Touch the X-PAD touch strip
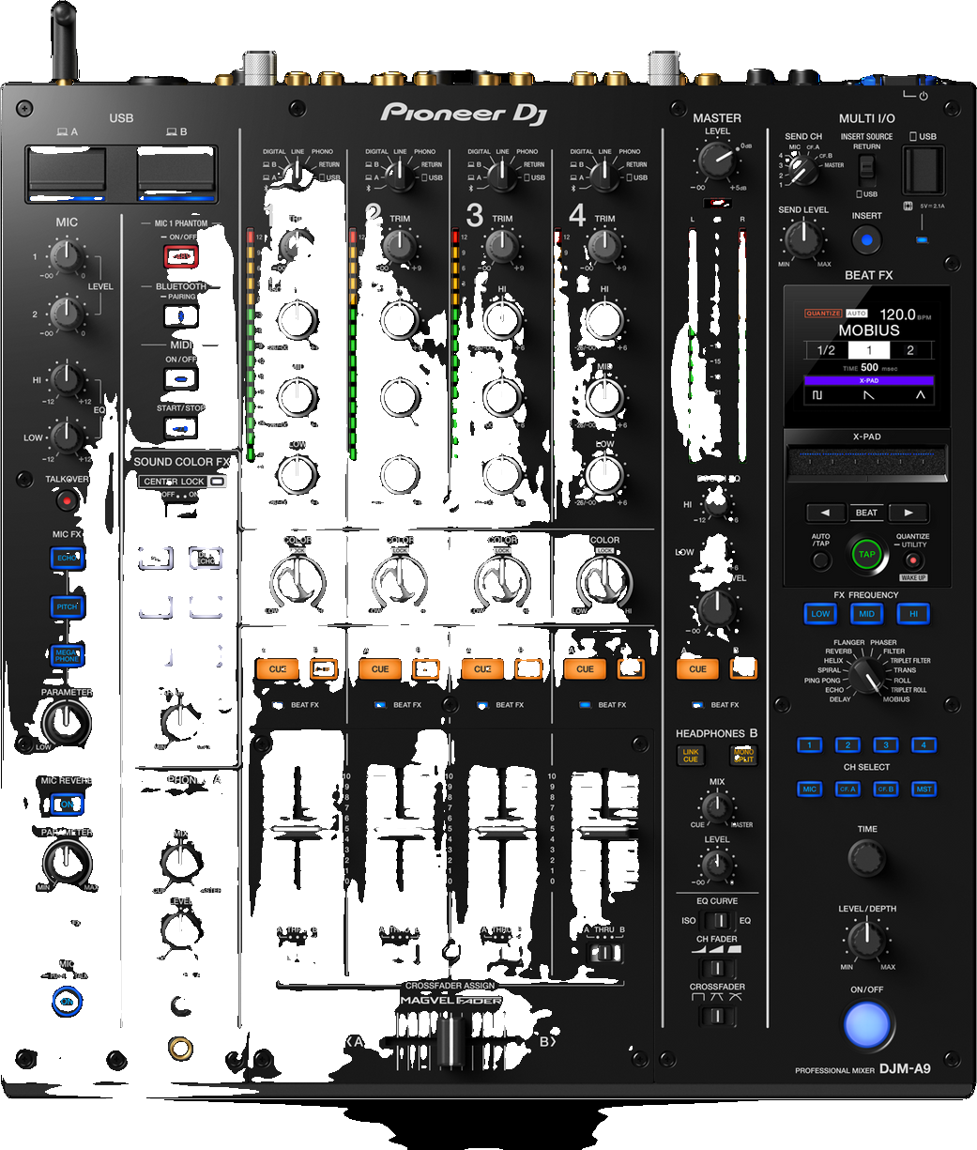The height and width of the screenshot is (1150, 977). click(x=866, y=464)
